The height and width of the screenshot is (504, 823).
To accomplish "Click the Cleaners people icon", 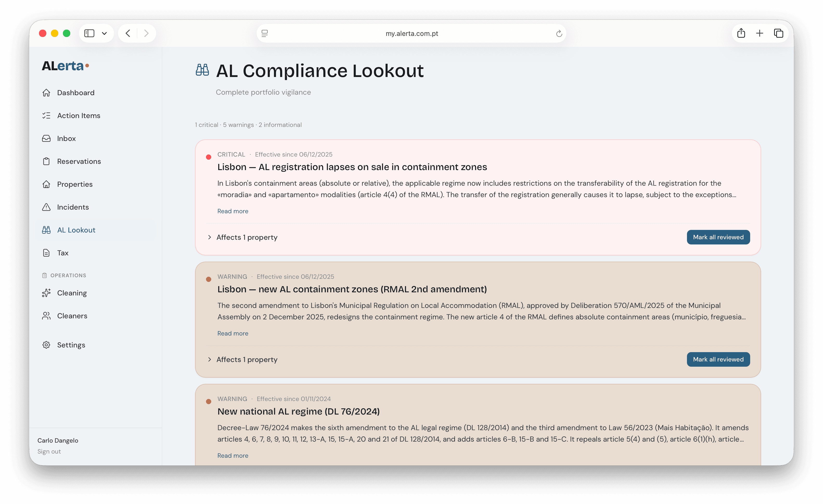I will (x=46, y=316).
